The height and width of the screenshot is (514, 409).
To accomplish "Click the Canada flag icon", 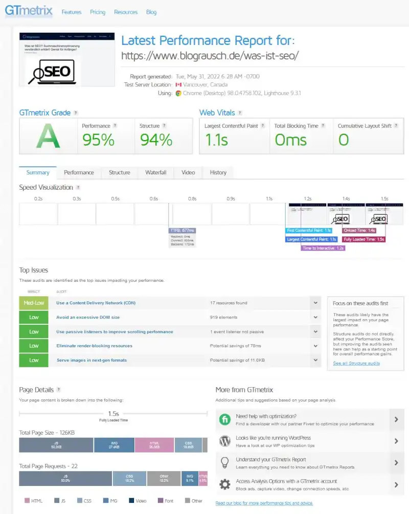I will coord(178,84).
